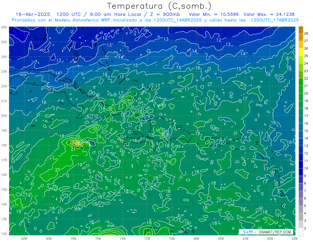Pick the orange colorbar swatch between 27 and 28
Screen dimensions: 313x242
tap(301, 37)
